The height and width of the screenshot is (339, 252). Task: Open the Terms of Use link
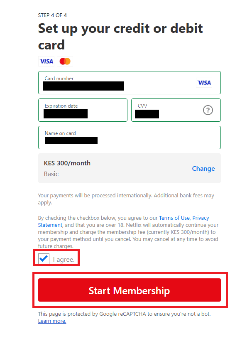pos(174,218)
